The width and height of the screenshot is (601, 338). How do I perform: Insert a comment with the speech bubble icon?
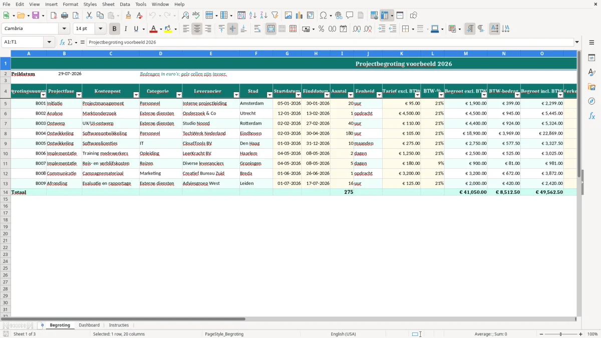click(x=350, y=16)
